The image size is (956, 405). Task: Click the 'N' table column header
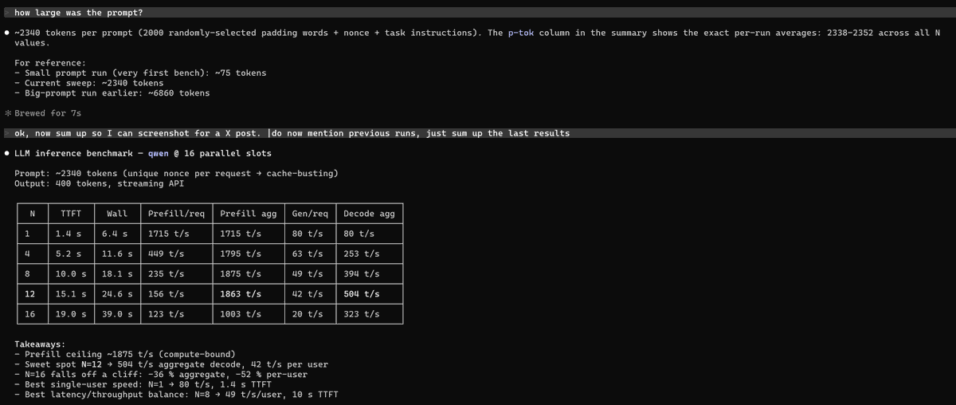(33, 214)
